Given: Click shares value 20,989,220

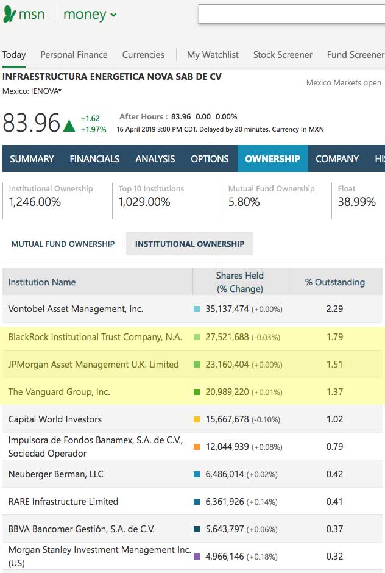Looking at the screenshot, I should tap(227, 392).
